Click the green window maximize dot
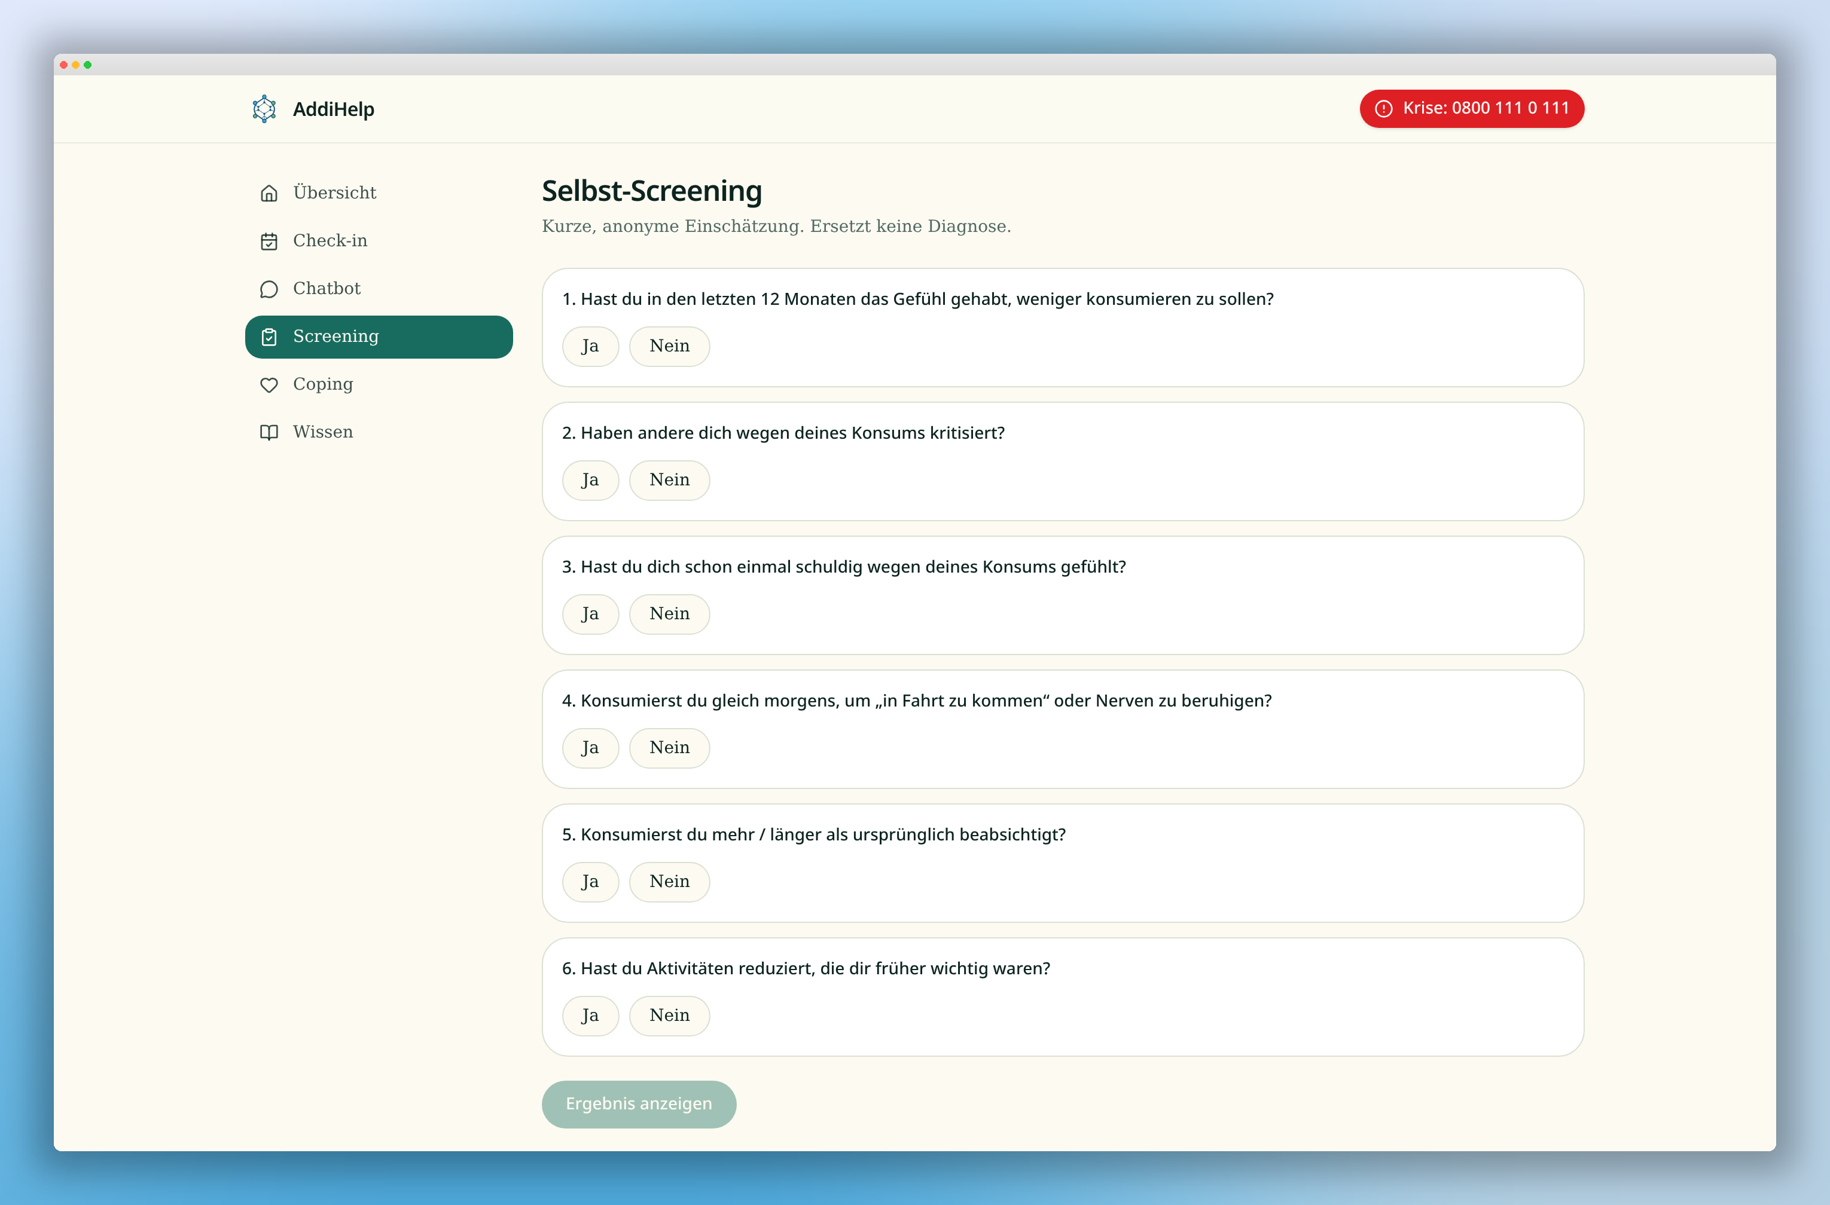1830x1205 pixels. coord(89,65)
